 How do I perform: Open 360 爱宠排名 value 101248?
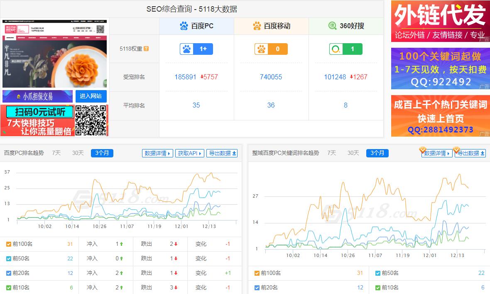[335, 77]
